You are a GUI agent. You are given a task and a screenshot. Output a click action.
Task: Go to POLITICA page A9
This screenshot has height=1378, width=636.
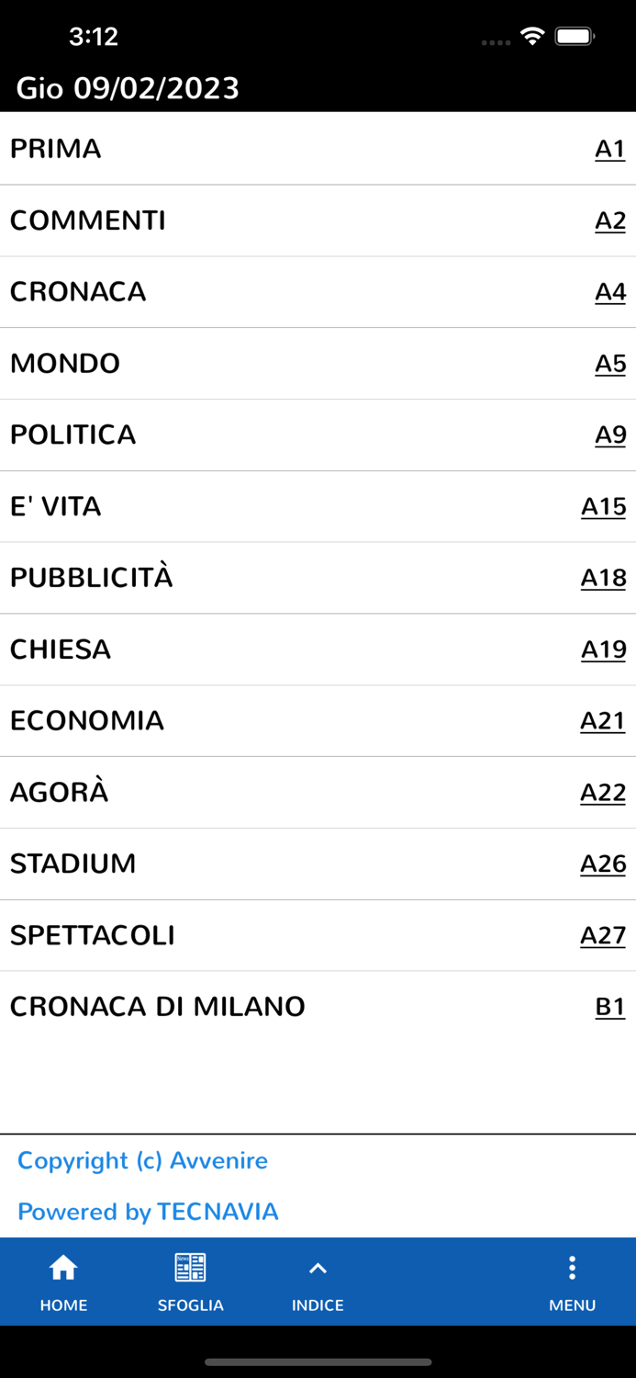tap(610, 435)
